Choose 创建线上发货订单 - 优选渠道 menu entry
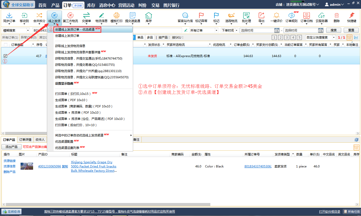The height and width of the screenshot is (216, 361). (x=93, y=29)
